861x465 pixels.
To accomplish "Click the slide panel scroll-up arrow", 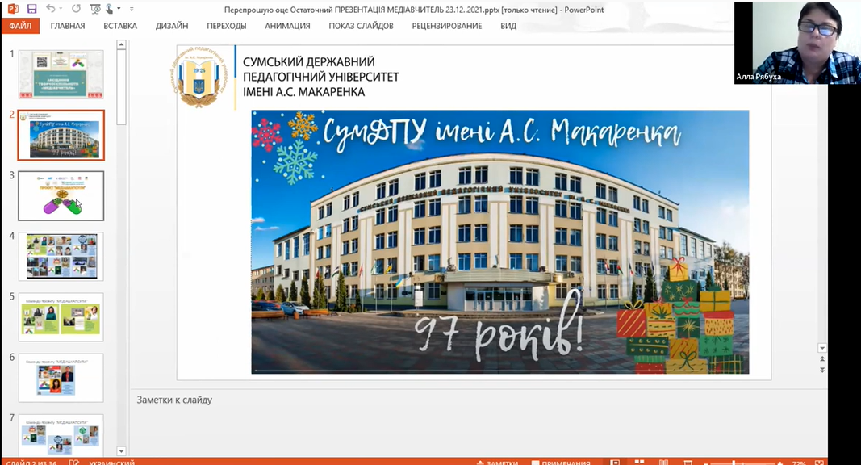I will tap(121, 44).
